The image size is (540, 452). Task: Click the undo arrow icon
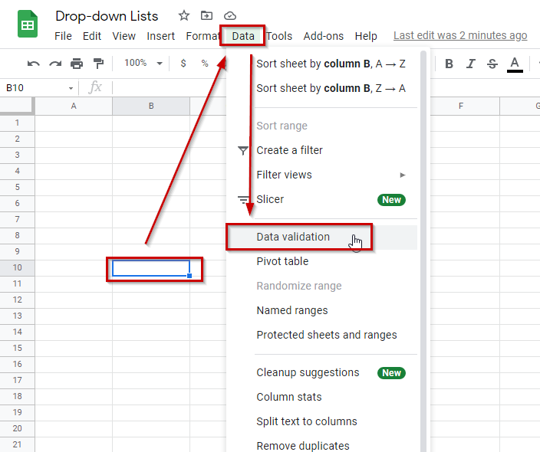(34, 64)
